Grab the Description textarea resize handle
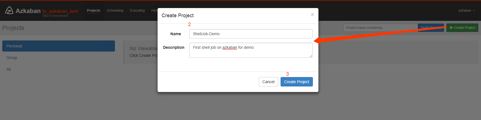Viewport: 481px width, 120px height. tap(311, 56)
